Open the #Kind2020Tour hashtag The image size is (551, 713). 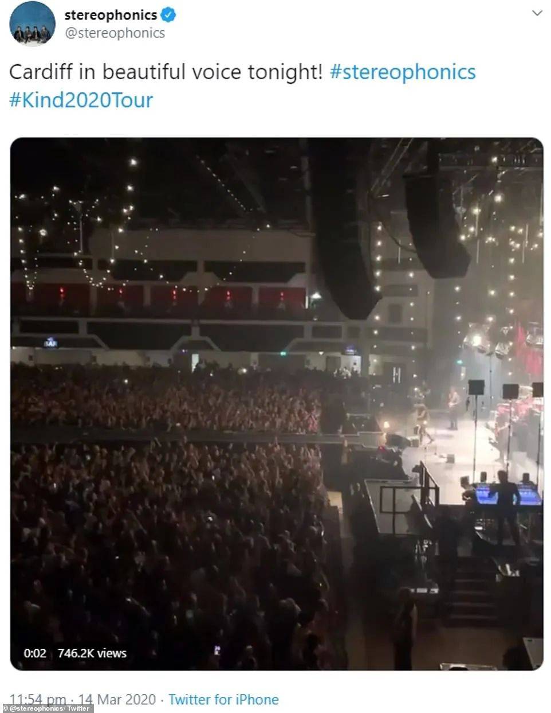(81, 100)
